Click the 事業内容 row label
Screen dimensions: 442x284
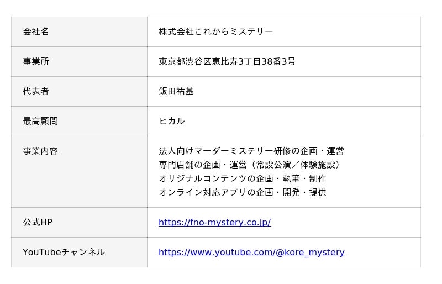pos(40,151)
